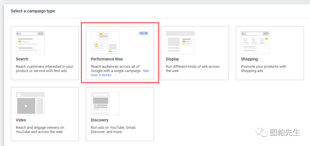Click the Shopping card title
Image resolution: width=310 pixels, height=146 pixels.
click(249, 59)
